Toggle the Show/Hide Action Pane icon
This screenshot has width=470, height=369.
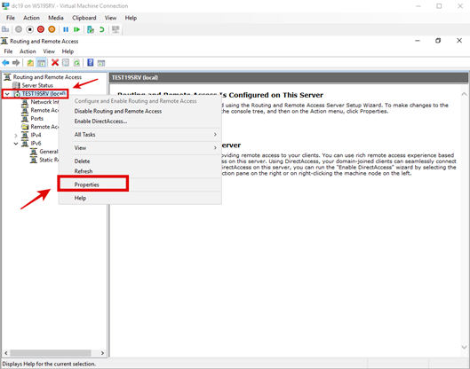click(x=101, y=63)
